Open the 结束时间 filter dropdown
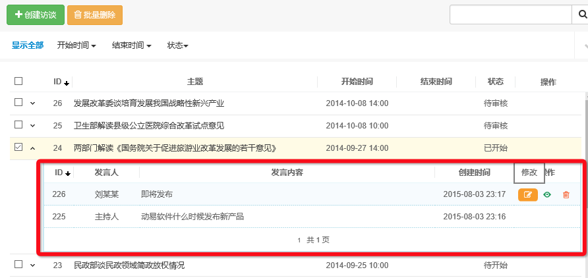The height and width of the screenshot is (278, 588). click(x=132, y=45)
